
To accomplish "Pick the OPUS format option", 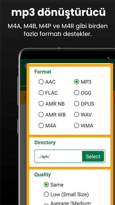I will (x=77, y=104).
